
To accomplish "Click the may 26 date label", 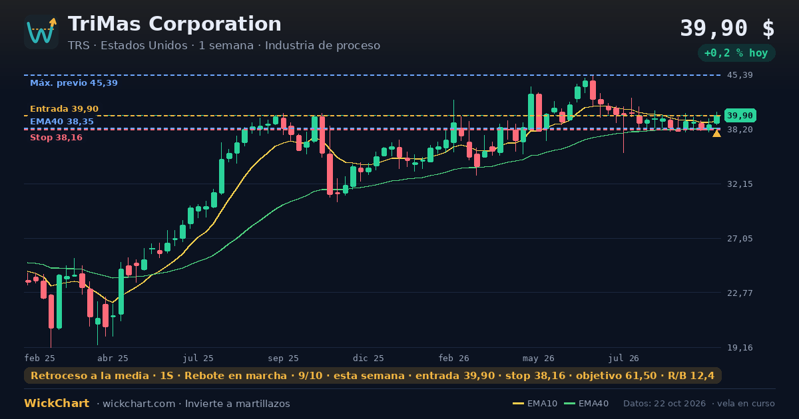I will pos(539,358).
